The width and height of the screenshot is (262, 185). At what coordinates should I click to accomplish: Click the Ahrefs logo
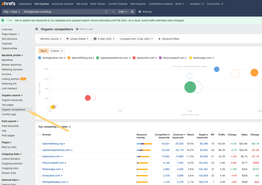coord(8,4)
